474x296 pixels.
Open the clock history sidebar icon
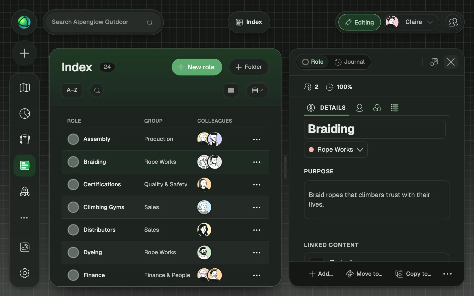[x=25, y=114]
